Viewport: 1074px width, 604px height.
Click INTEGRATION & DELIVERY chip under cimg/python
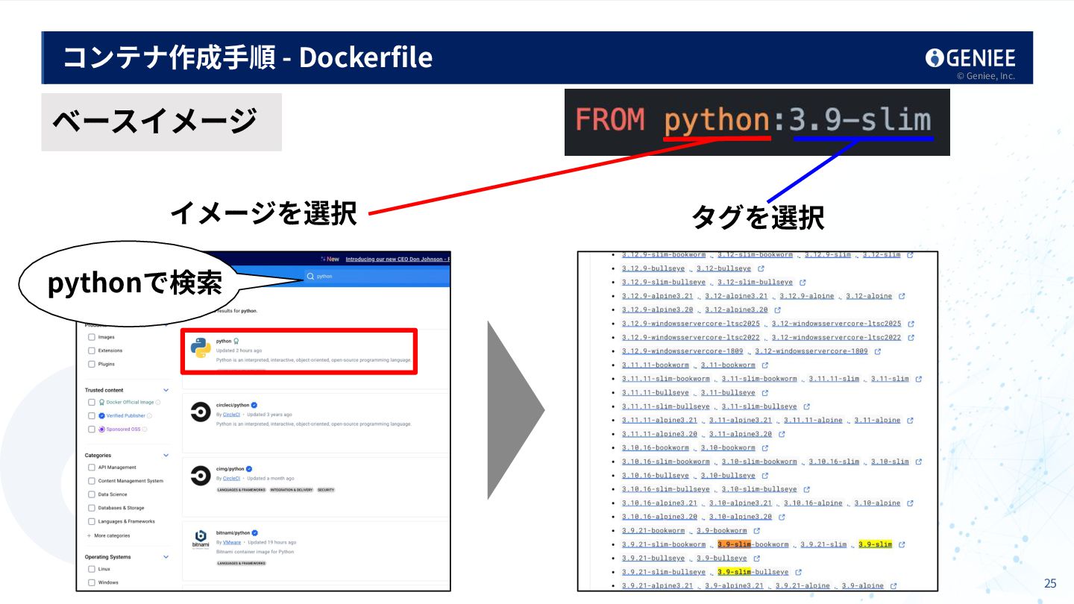pos(292,490)
